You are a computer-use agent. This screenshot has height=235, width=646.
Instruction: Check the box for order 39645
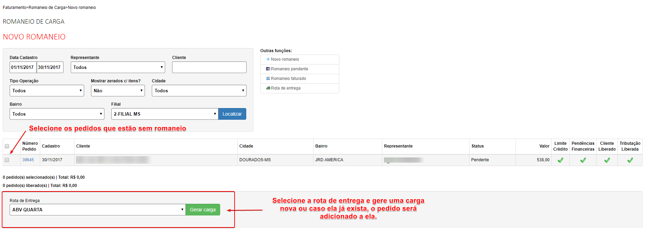[7, 160]
